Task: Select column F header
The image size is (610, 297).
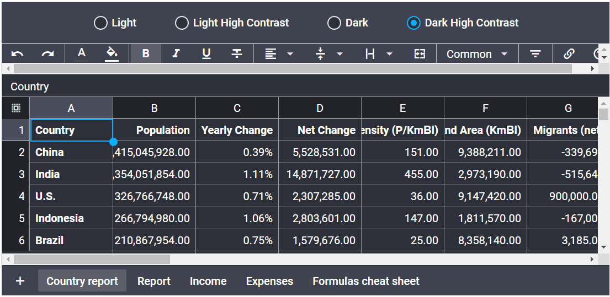Action: tap(485, 108)
